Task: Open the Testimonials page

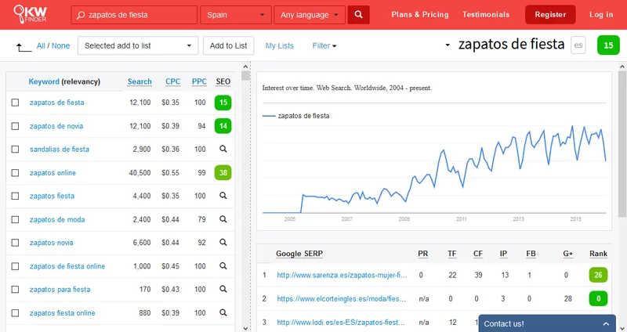Action: (486, 14)
